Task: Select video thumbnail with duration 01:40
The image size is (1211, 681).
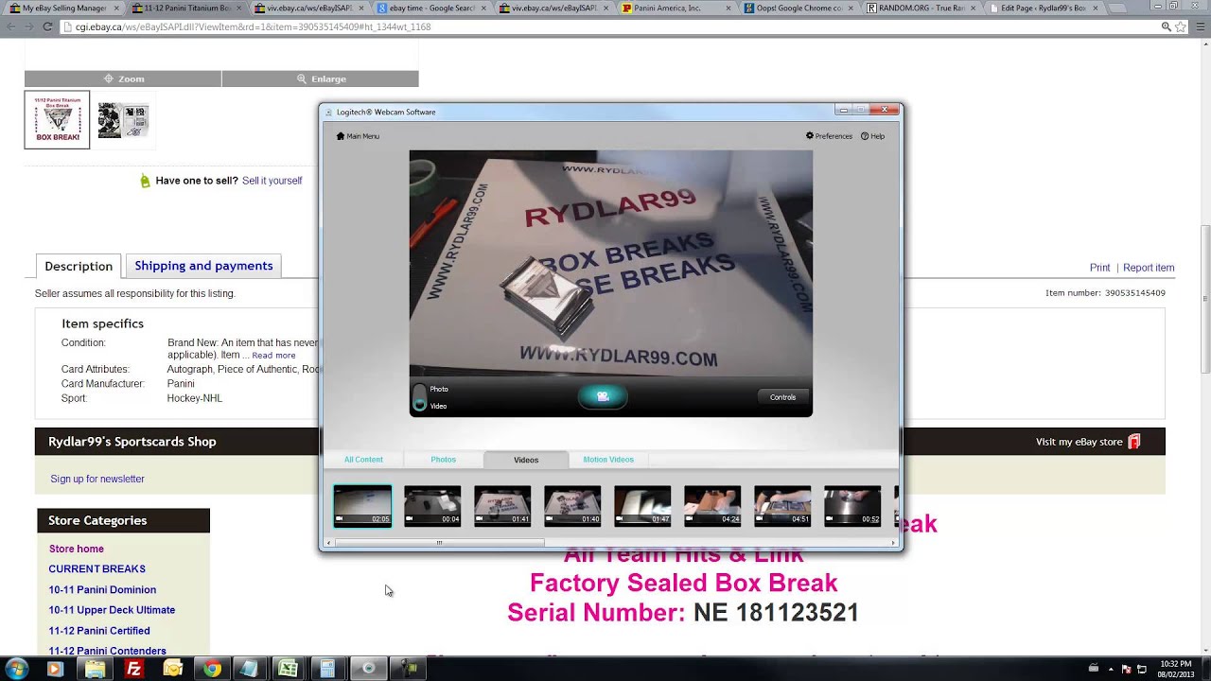Action: pyautogui.click(x=572, y=505)
